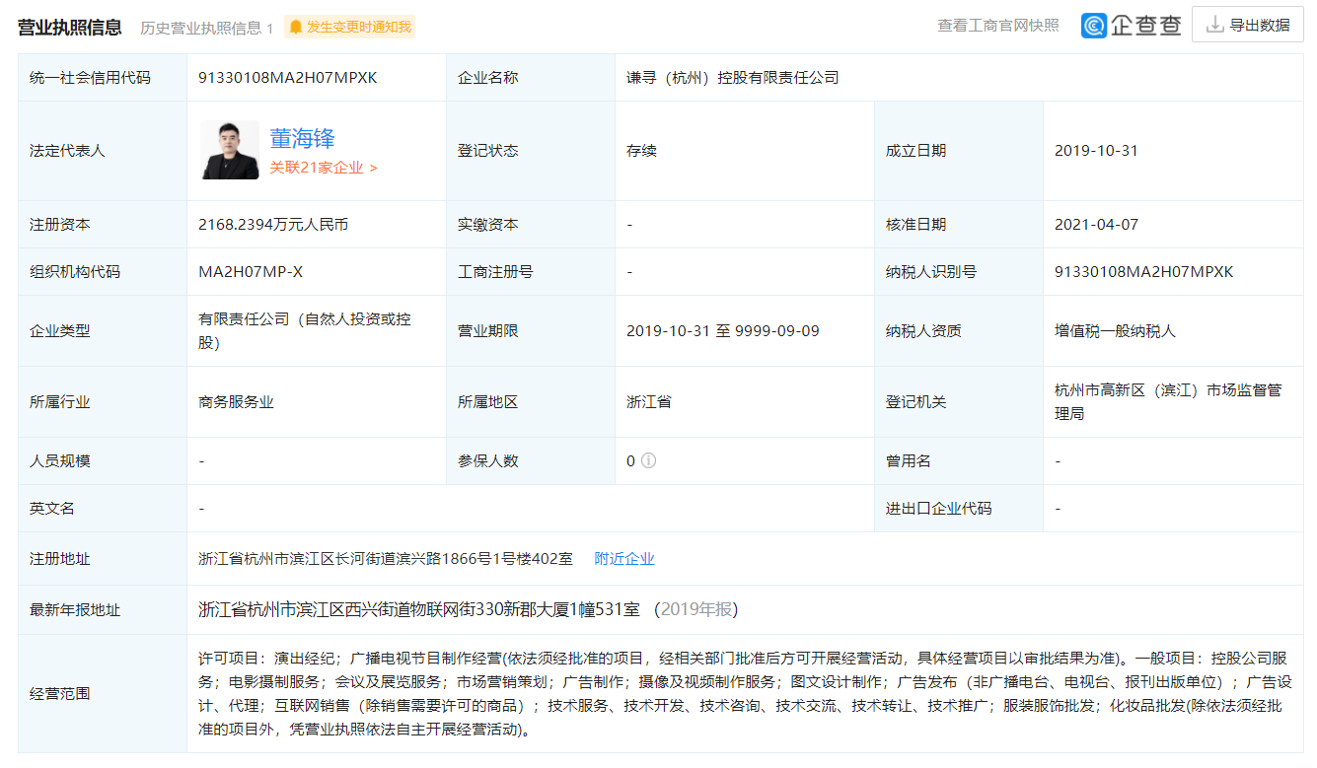The height and width of the screenshot is (768, 1317).
Task: Click registration authority 杭州市高新区 value
Action: pos(1168,402)
